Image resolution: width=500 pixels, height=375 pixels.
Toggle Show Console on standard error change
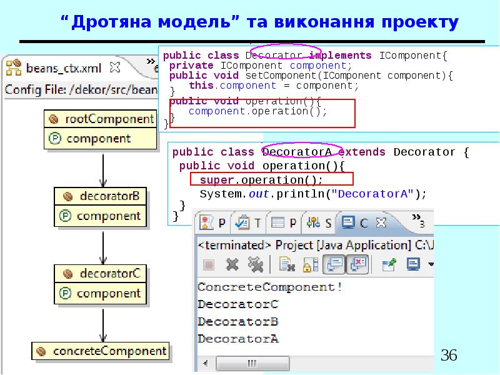(358, 264)
